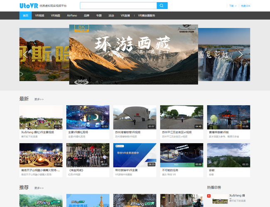Screen dimensions: 270x207
Task: Expand 更多 next to 最新 section
Action: [39, 99]
